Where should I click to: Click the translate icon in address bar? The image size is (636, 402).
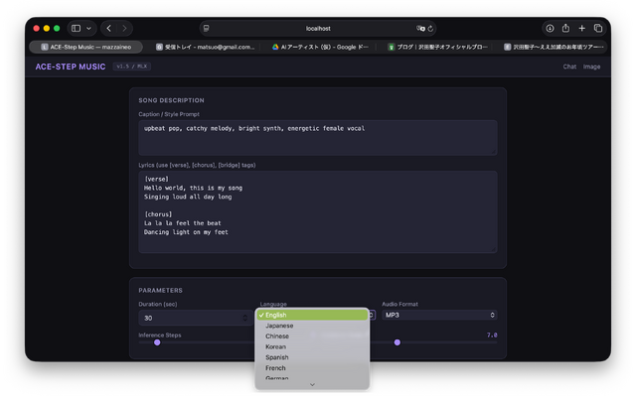[421, 28]
